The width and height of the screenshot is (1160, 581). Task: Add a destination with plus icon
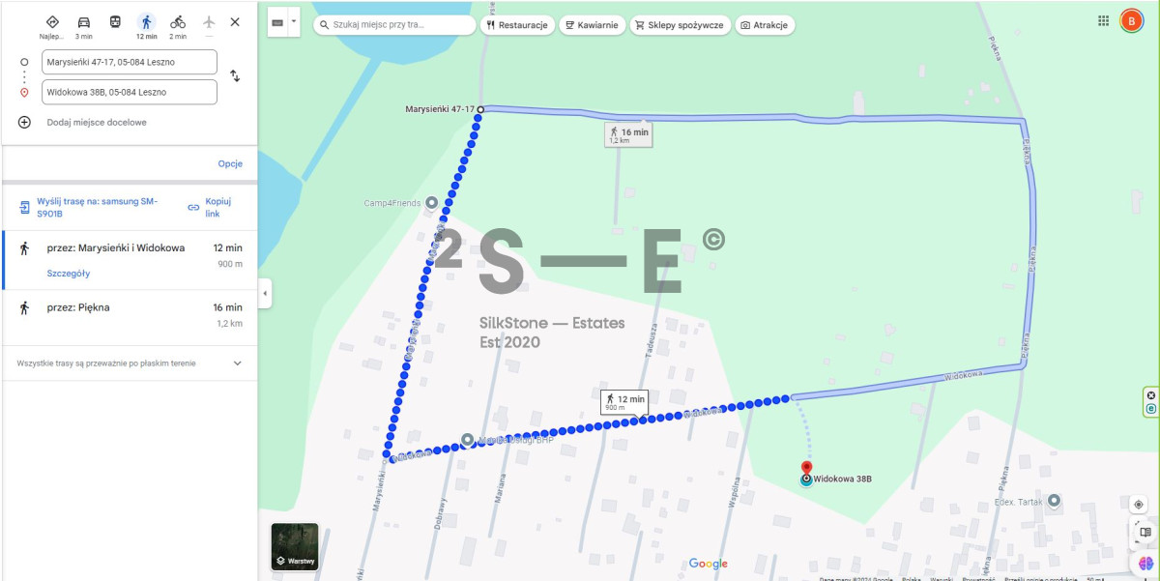tap(25, 123)
